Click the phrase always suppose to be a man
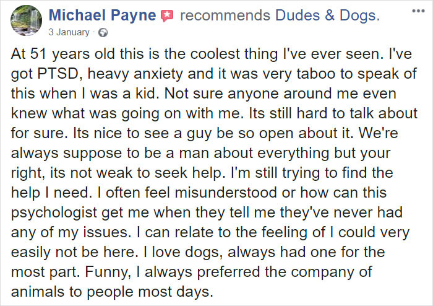433x306 pixels. pos(111,153)
